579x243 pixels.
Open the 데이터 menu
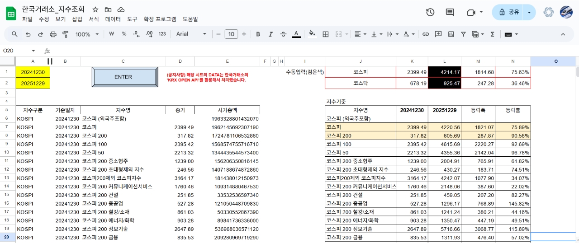coord(113,19)
